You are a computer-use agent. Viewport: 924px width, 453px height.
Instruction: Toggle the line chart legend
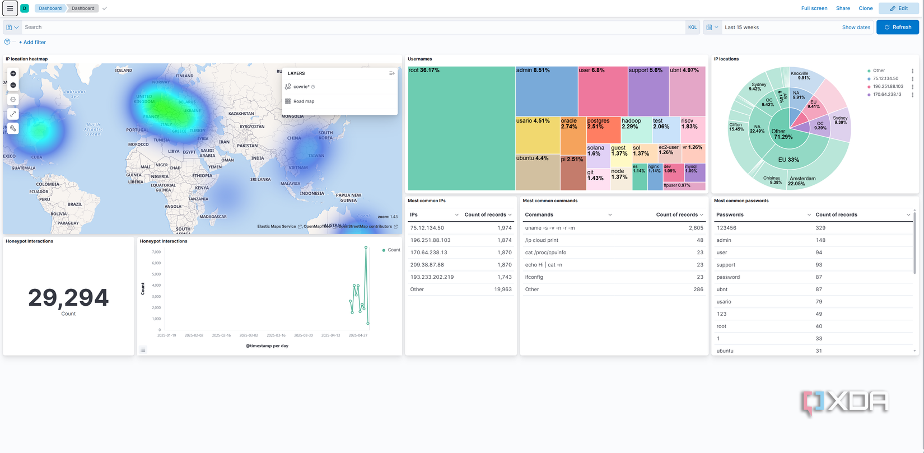[x=143, y=349]
